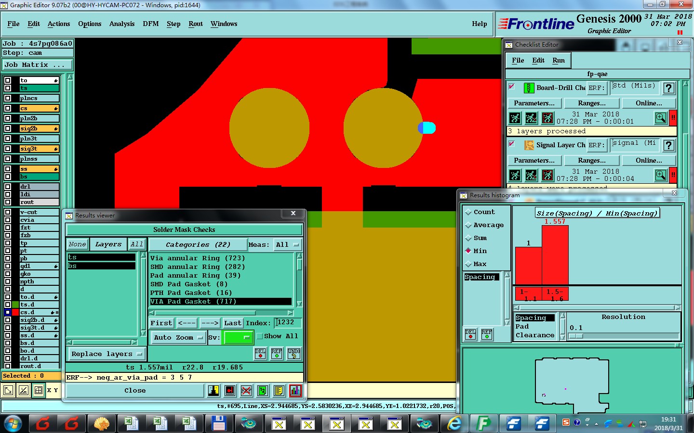Enable the Show All checkbox
The height and width of the screenshot is (433, 694).
[x=260, y=336]
